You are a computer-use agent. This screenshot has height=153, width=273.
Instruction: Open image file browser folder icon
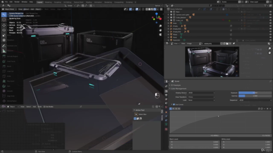pos(227,43)
